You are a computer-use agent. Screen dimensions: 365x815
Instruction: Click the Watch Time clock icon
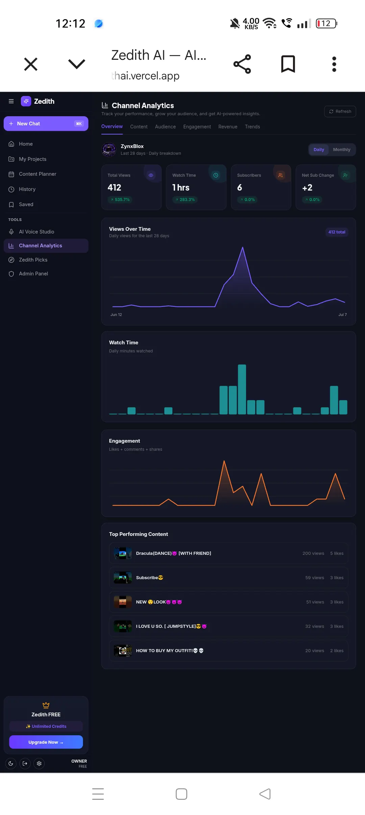216,175
